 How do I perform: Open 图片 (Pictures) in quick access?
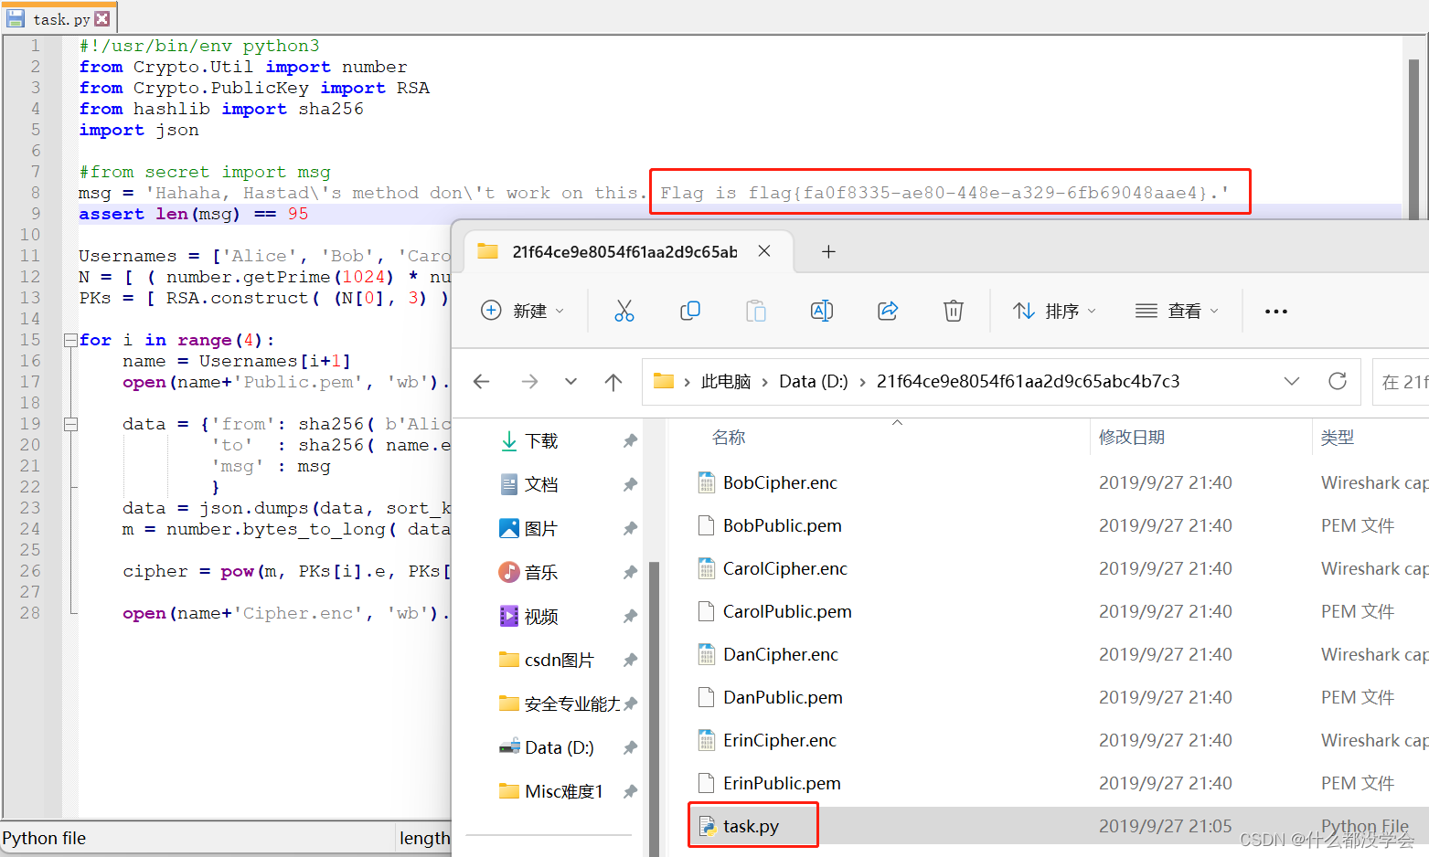point(541,529)
